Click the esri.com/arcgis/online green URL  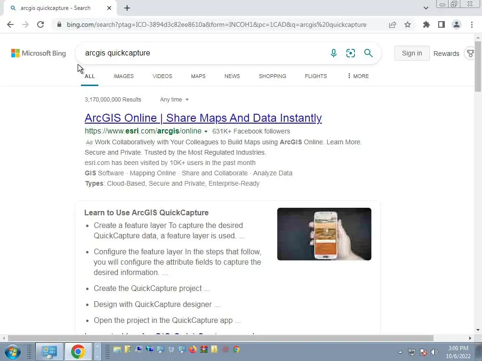tap(143, 131)
